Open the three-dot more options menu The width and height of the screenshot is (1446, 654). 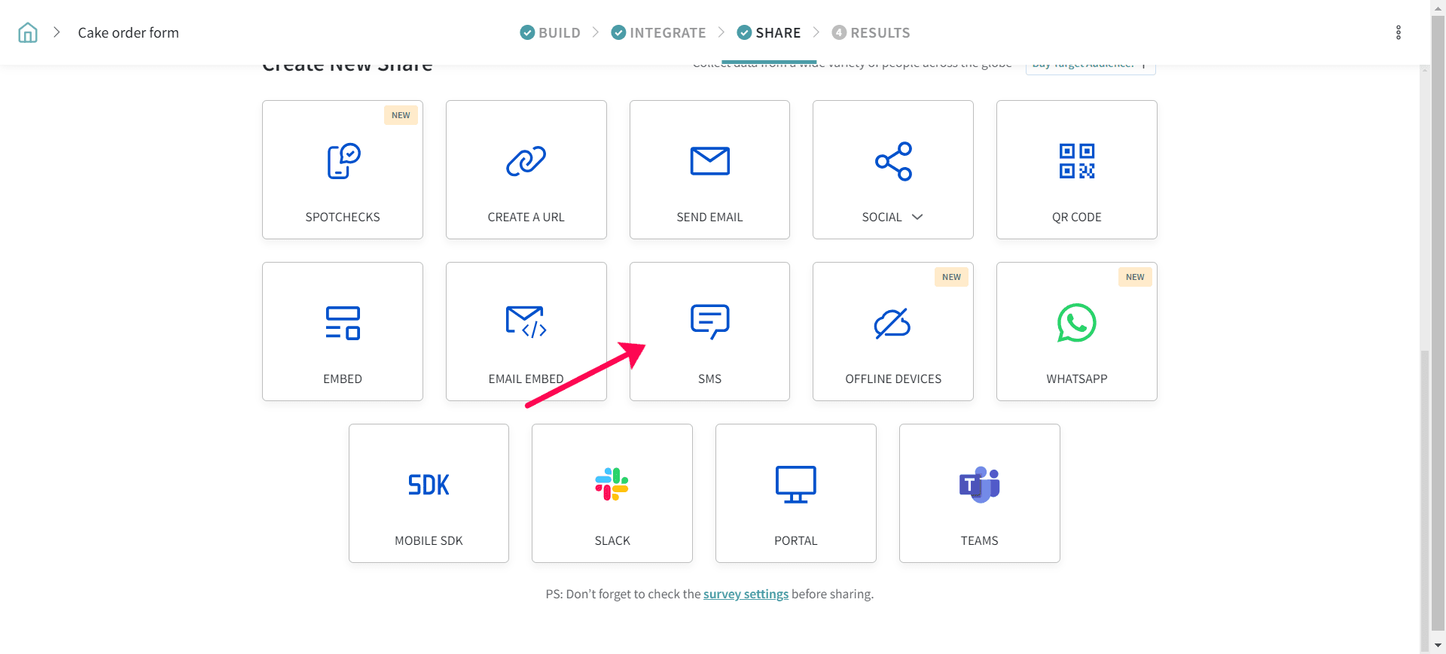point(1398,32)
